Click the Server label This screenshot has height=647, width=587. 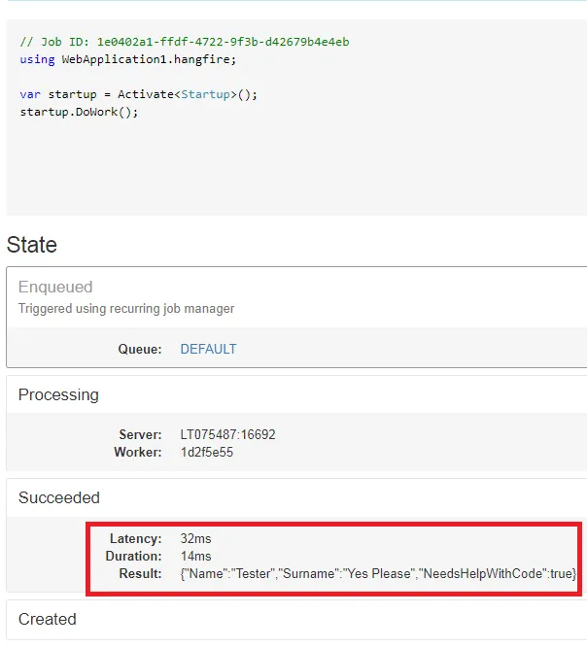tap(140, 434)
